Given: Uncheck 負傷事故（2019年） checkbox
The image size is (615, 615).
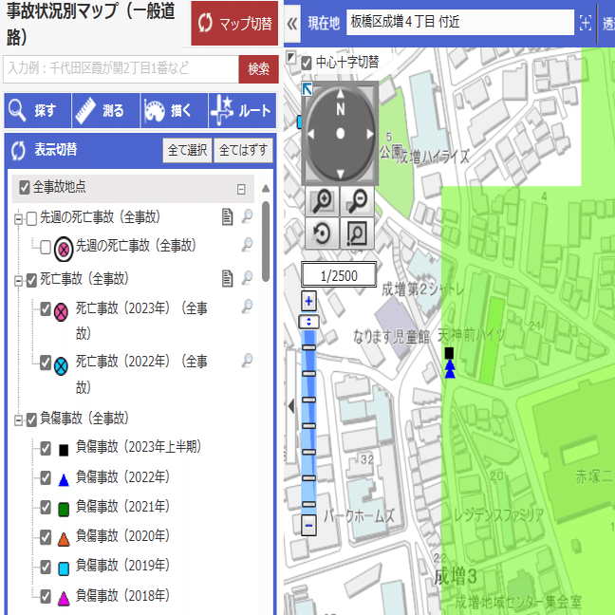Looking at the screenshot, I should [x=46, y=567].
